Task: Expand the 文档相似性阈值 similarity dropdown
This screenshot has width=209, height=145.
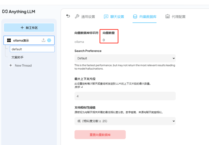Action: click(x=125, y=121)
